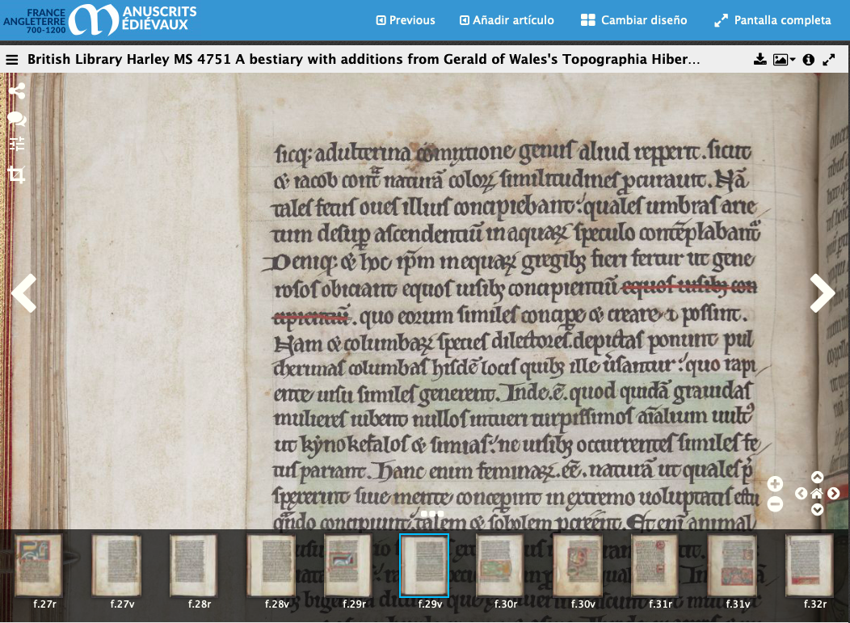Pan image up with up arrow
This screenshot has height=623, width=850.
(x=817, y=477)
